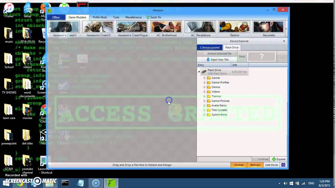Click the Mod question mark box
Image resolution: width=335 pixels, height=188 pixels.
pyautogui.click(x=261, y=56)
